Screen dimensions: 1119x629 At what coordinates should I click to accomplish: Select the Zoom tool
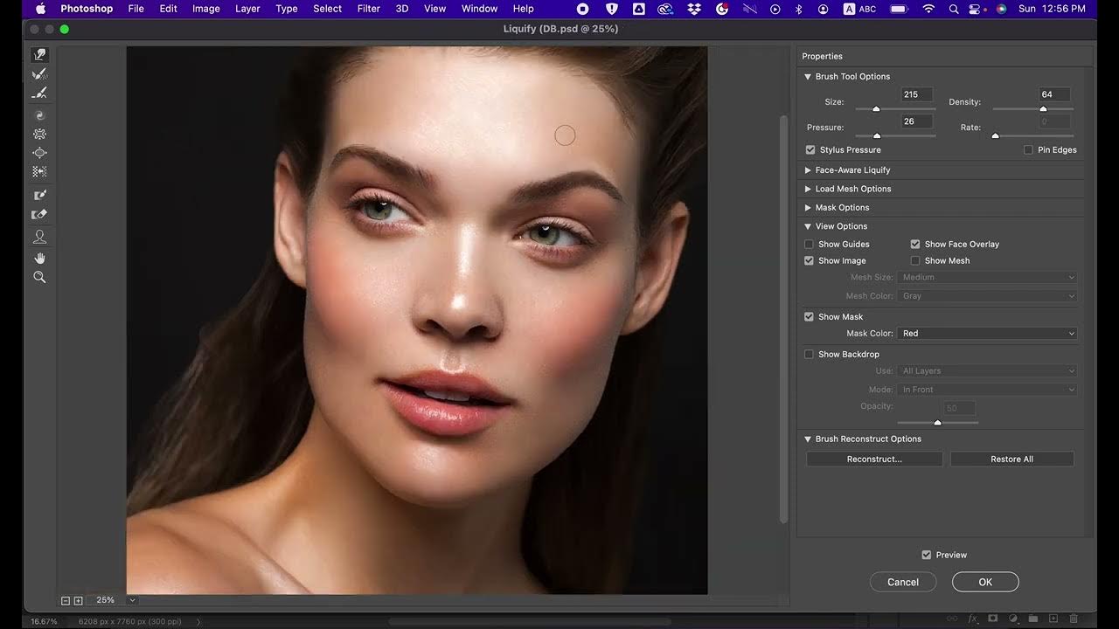coord(39,277)
